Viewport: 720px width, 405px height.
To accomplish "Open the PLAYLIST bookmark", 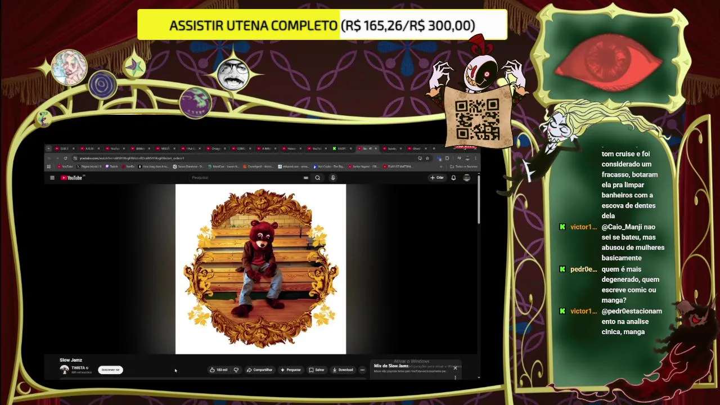I will point(397,166).
